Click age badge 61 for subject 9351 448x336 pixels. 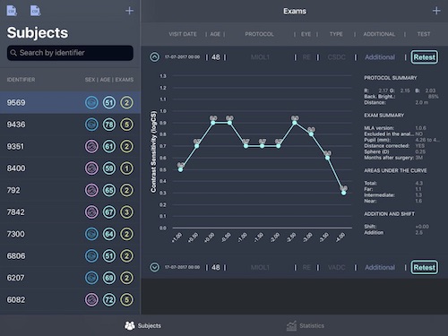tap(109, 146)
